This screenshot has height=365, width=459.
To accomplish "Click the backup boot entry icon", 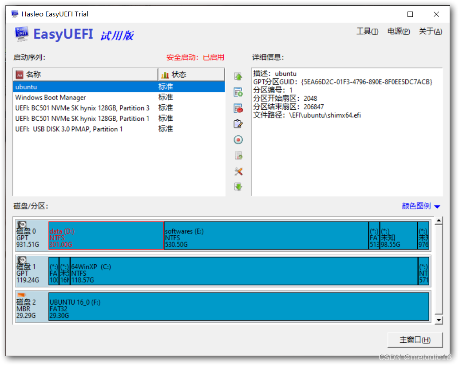I will point(238,156).
